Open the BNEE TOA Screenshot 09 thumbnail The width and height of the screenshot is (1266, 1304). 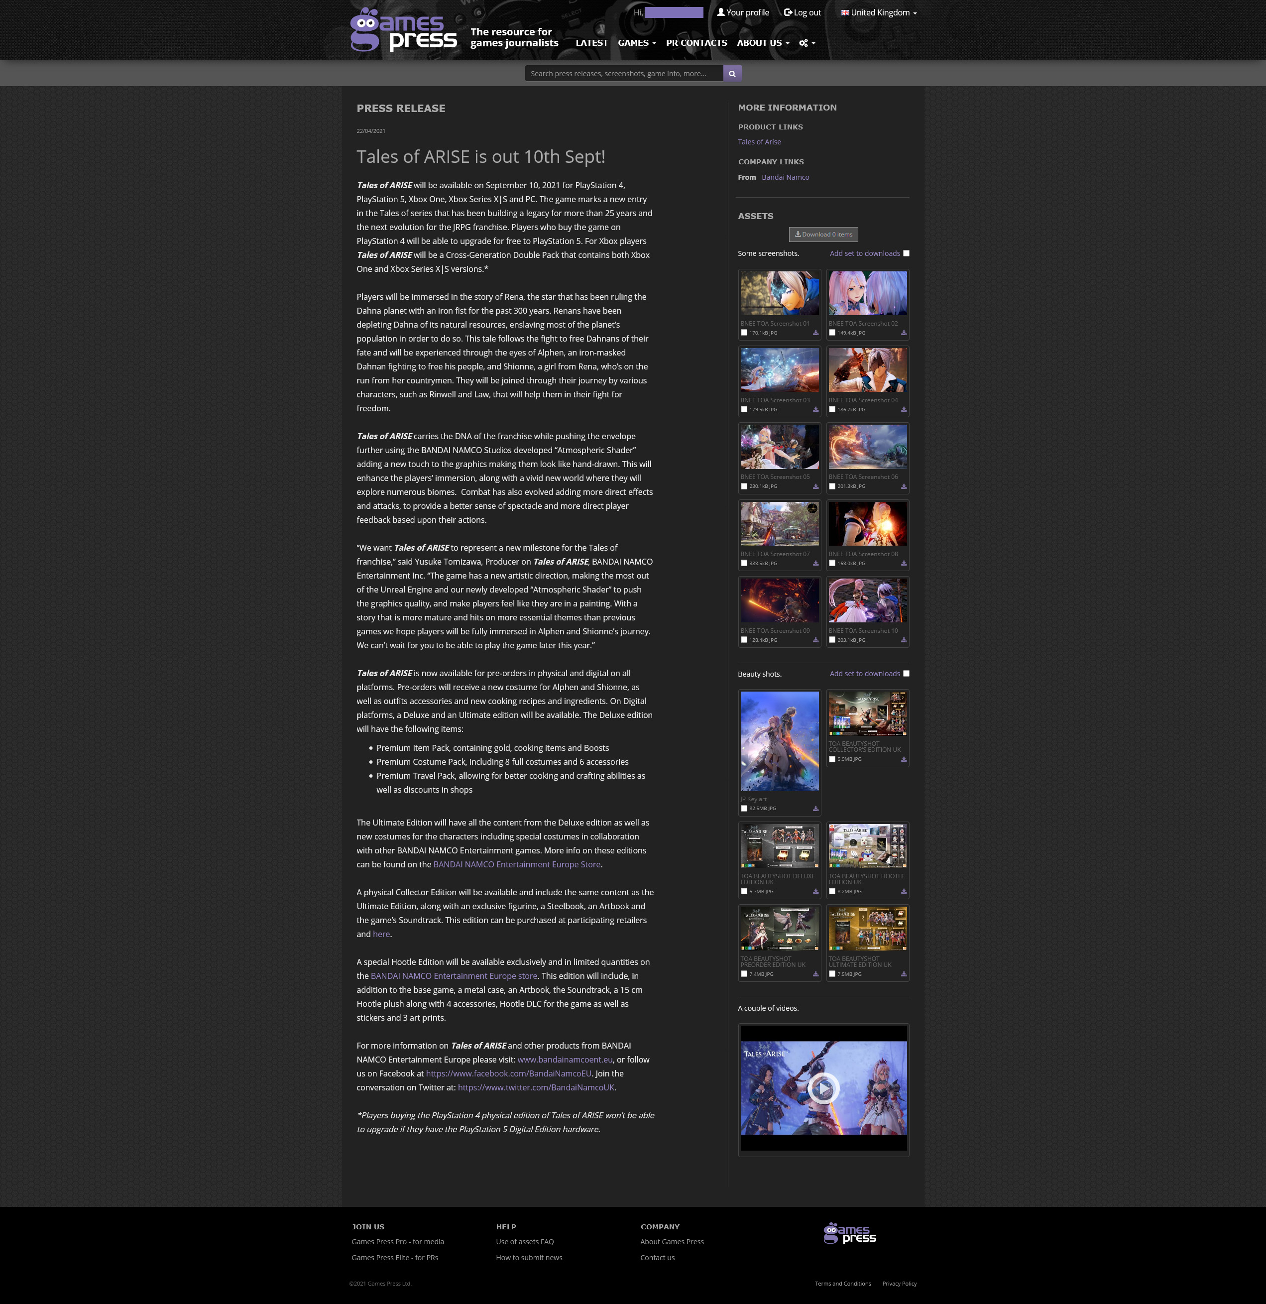pyautogui.click(x=780, y=601)
